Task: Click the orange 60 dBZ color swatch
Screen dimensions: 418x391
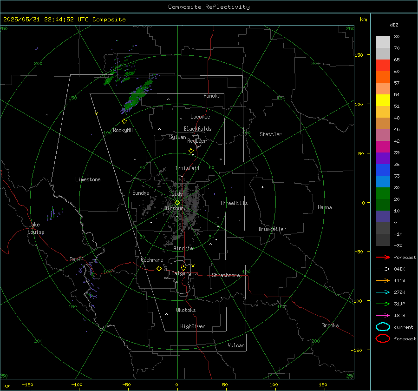Action: 383,77
